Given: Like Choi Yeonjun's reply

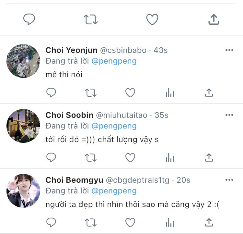Looking at the screenshot, I should pos(130,93).
